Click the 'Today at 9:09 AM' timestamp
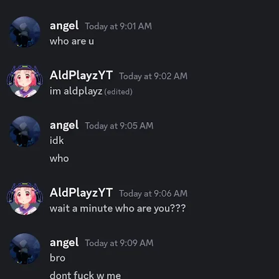Image resolution: width=279 pixels, height=279 pixels. pyautogui.click(x=119, y=243)
